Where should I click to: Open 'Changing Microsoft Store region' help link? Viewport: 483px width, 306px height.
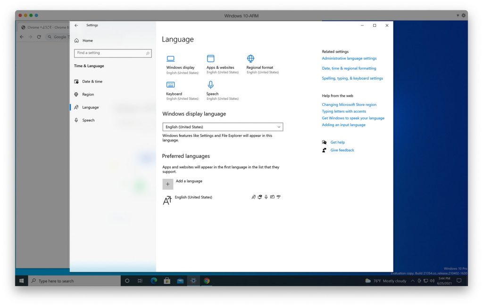[x=349, y=105]
